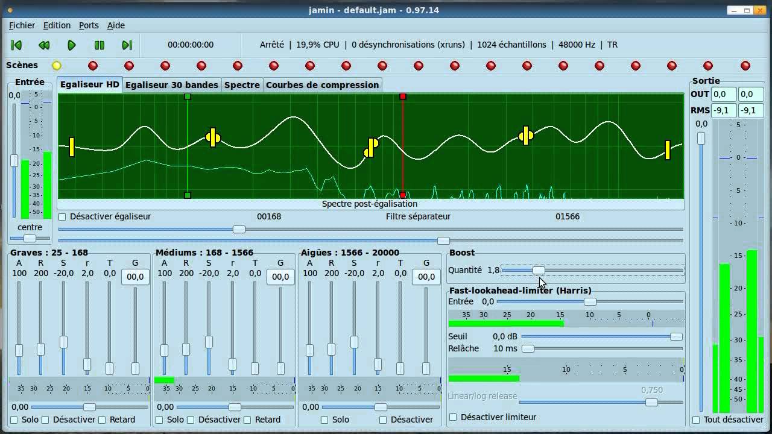Check the Tout désactiver box
Screen dimensions: 772x434
(x=696, y=420)
